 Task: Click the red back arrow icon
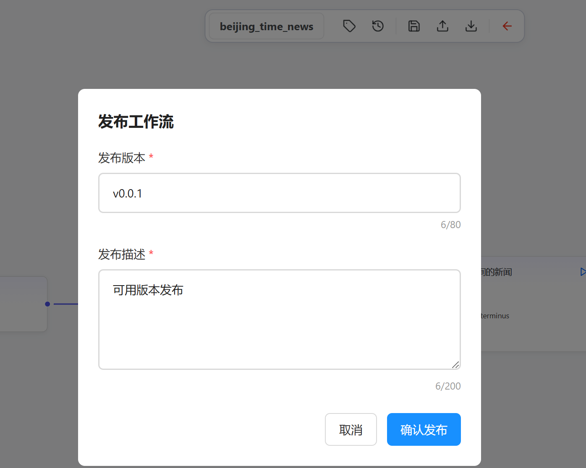[507, 26]
